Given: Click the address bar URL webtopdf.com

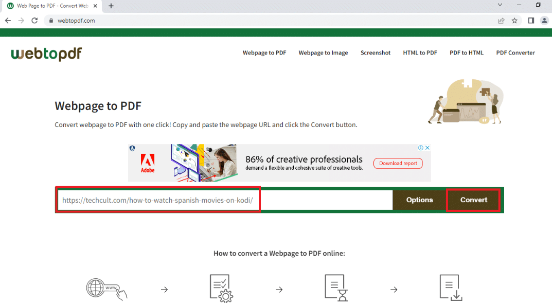Looking at the screenshot, I should [x=76, y=21].
